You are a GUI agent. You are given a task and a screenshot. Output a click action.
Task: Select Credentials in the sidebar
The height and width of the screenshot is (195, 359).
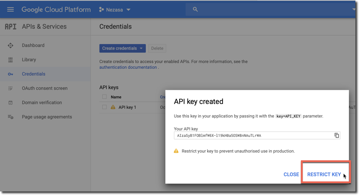coord(33,74)
